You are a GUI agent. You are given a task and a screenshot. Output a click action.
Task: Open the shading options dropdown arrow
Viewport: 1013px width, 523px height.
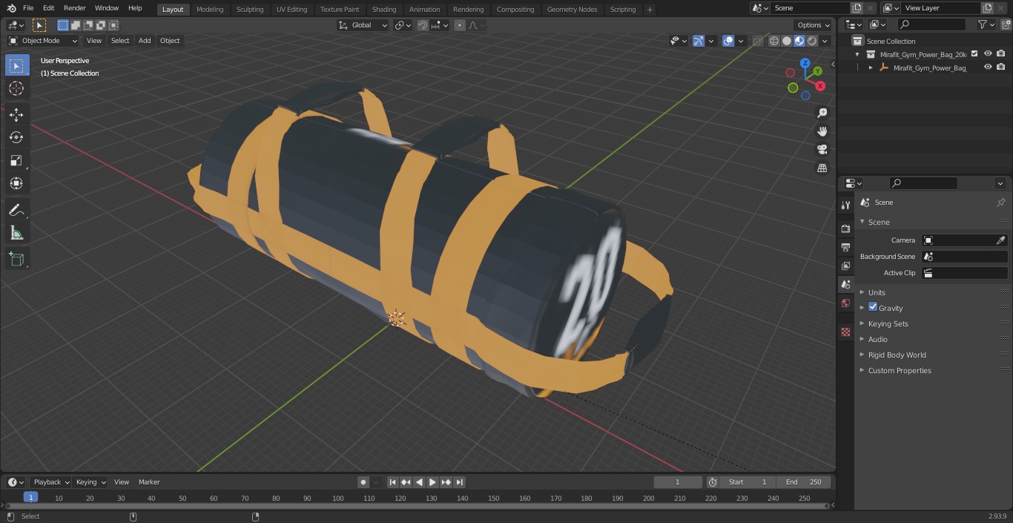[825, 41]
